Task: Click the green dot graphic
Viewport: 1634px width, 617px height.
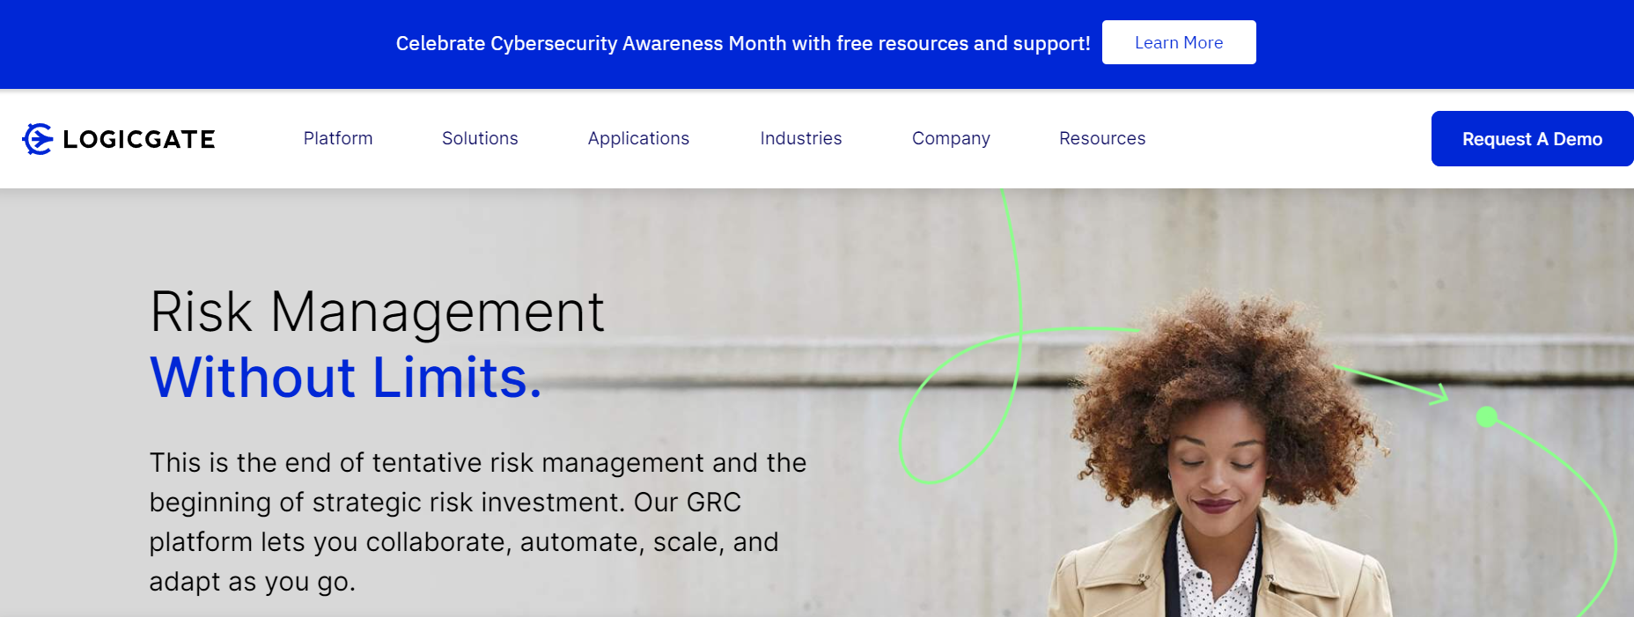Action: point(1486,416)
